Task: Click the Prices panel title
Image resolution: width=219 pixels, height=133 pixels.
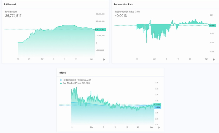Action: [62, 73]
